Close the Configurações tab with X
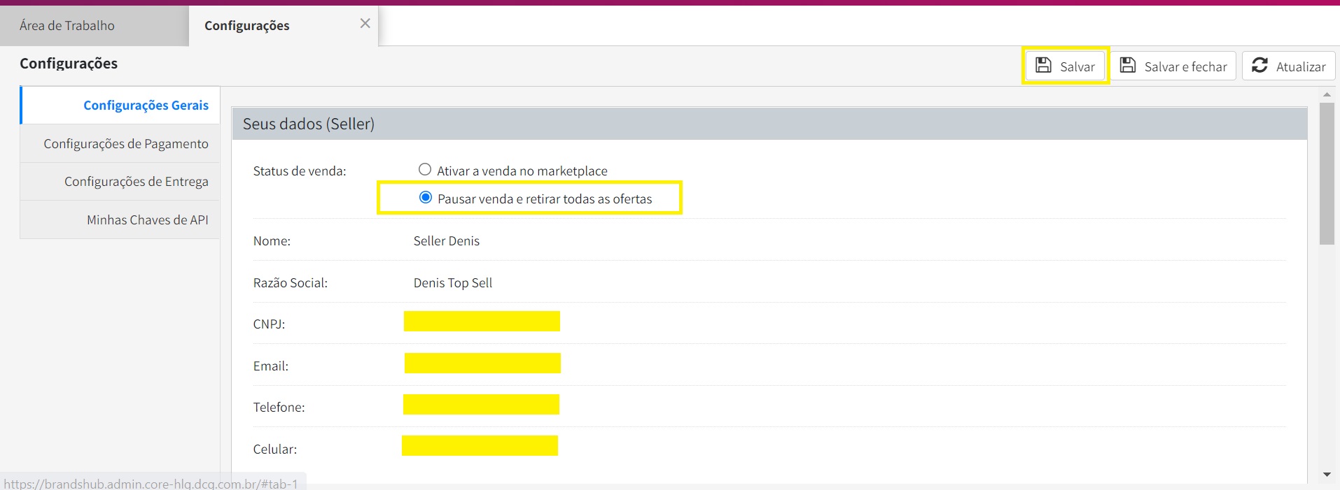1340x490 pixels. click(365, 24)
